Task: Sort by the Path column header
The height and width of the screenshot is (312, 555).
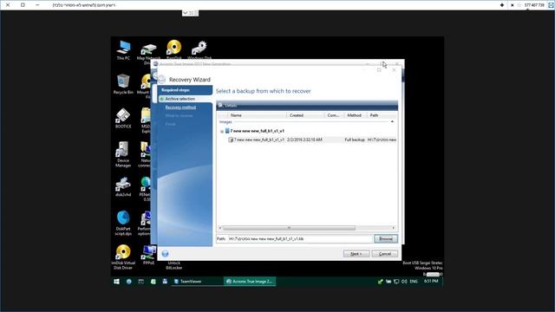Action: 382,115
